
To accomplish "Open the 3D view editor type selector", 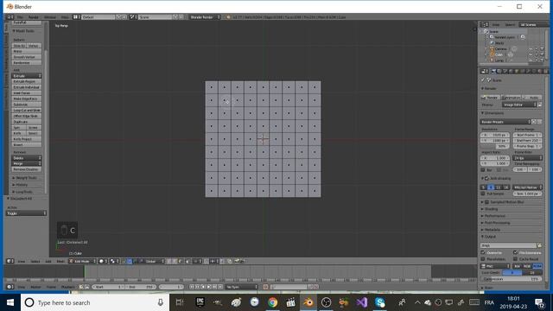I will click(x=10, y=261).
